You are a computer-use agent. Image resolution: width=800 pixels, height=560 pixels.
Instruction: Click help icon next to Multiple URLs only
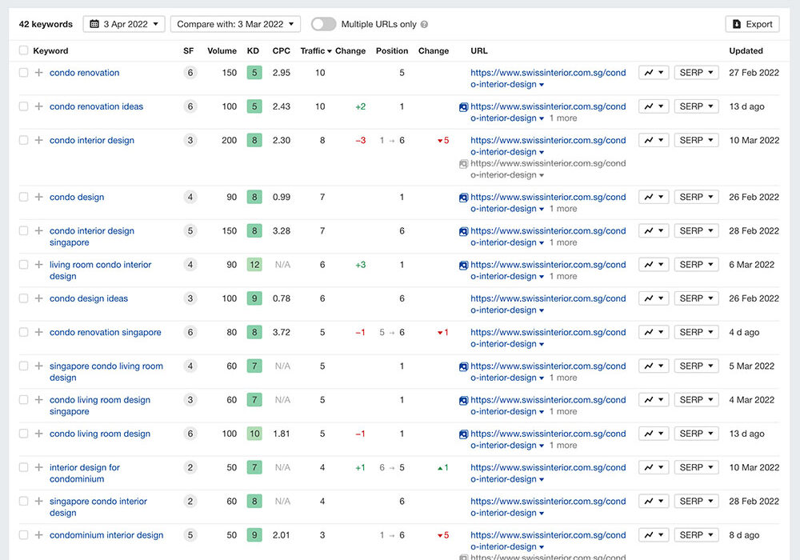(424, 25)
